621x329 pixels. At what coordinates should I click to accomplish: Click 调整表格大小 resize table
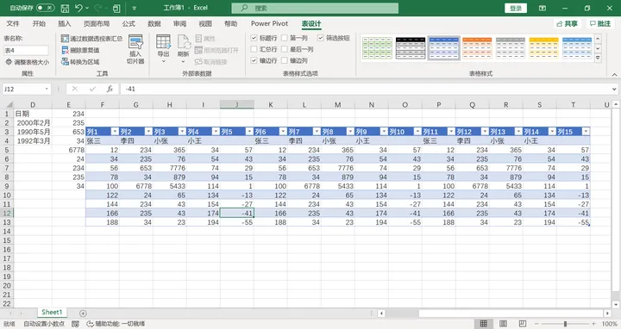coord(28,62)
